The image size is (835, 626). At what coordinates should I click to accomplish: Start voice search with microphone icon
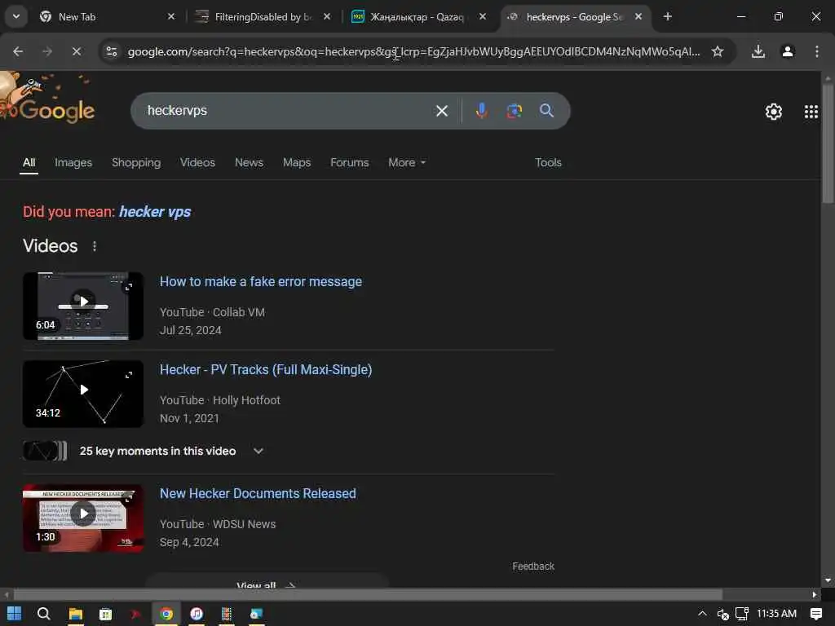481,111
